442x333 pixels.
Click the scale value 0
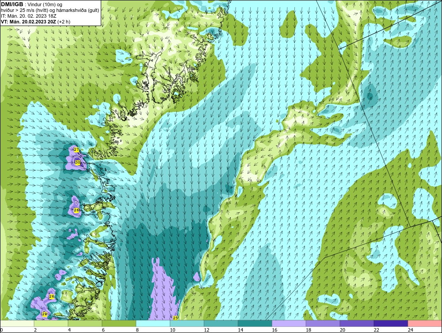coord(1,330)
